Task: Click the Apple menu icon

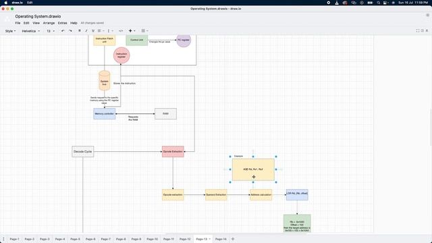Action: (6, 3)
